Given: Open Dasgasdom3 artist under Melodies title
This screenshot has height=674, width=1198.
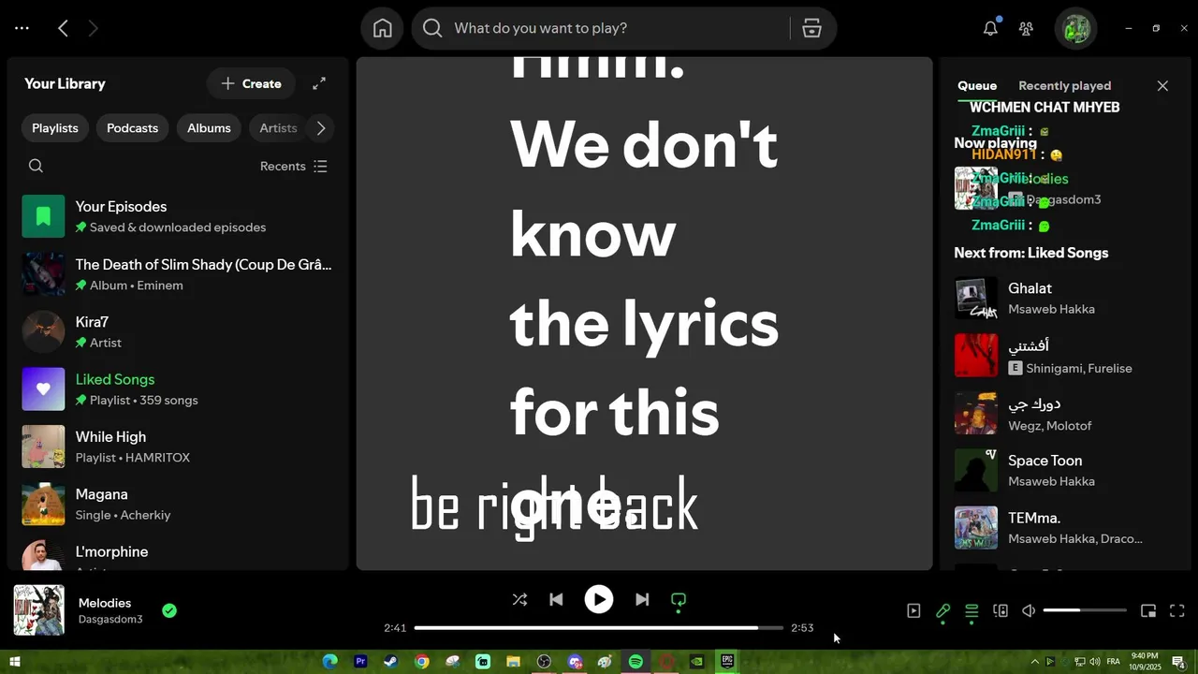Looking at the screenshot, I should 110,619.
